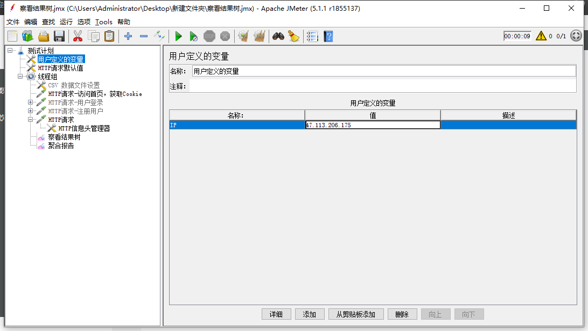588x331 pixels.
Task: Open the 查找 menu
Action: 48,22
